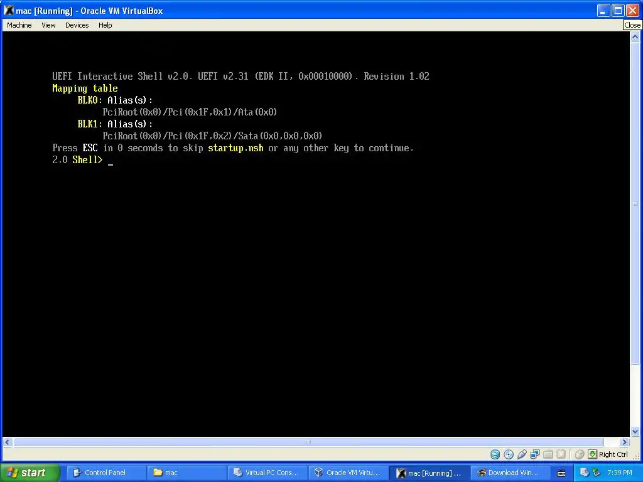This screenshot has width=643, height=482.
Task: Click the mouse integration status icon
Action: click(x=580, y=454)
